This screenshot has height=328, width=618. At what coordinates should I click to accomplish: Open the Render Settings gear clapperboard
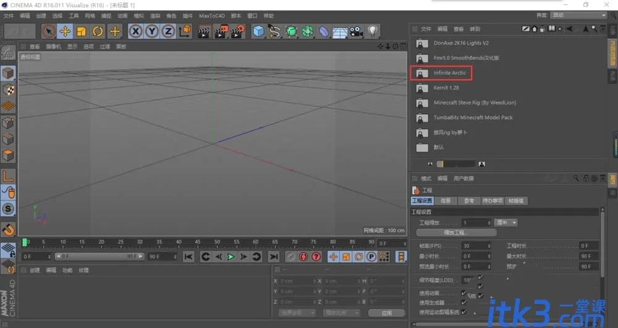pos(238,31)
